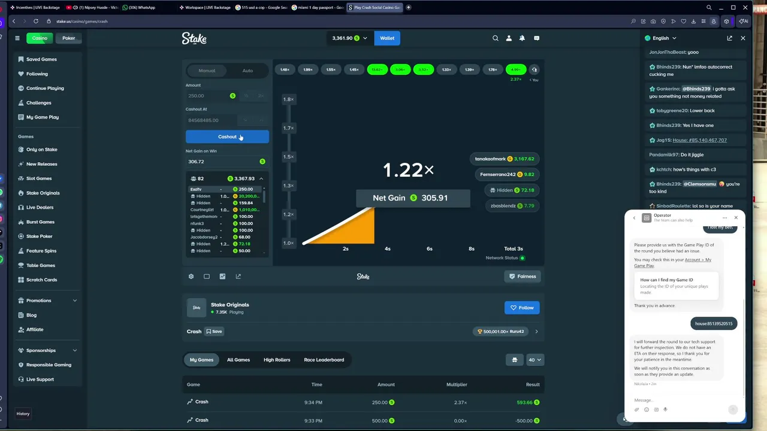Screen dimensions: 767x431
Task: Expand Ruru42 big win arrow
Action: pos(536,331)
